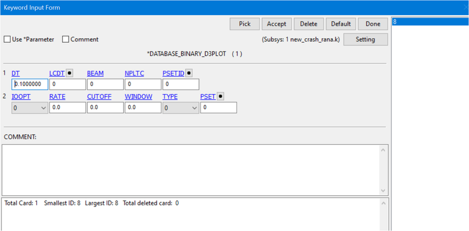Open the IOOPT dropdown
This screenshot has height=231, width=469.
click(30, 108)
